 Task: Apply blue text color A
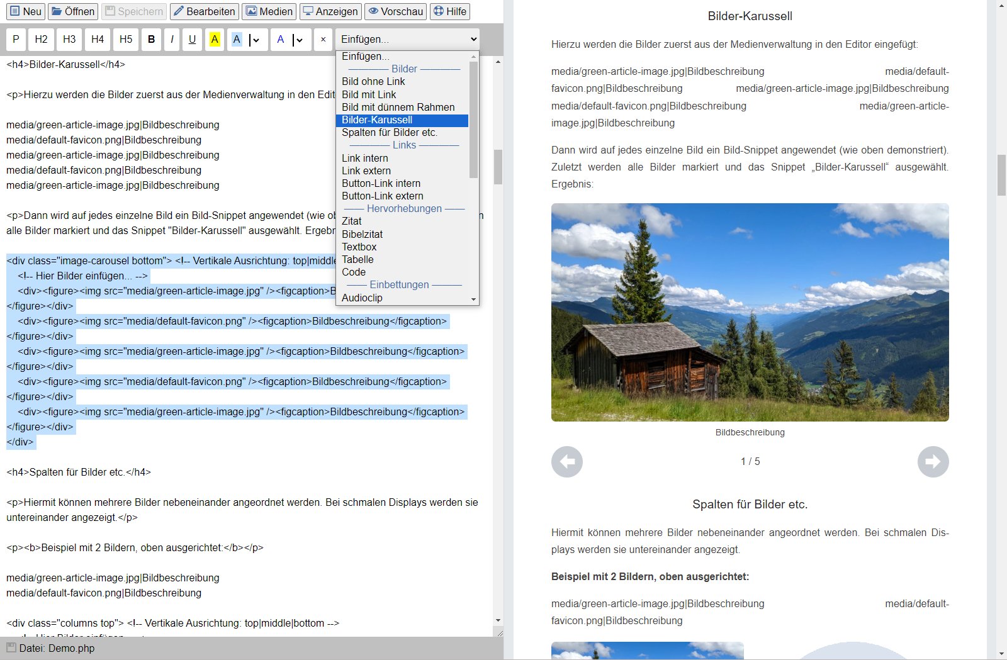click(x=281, y=39)
